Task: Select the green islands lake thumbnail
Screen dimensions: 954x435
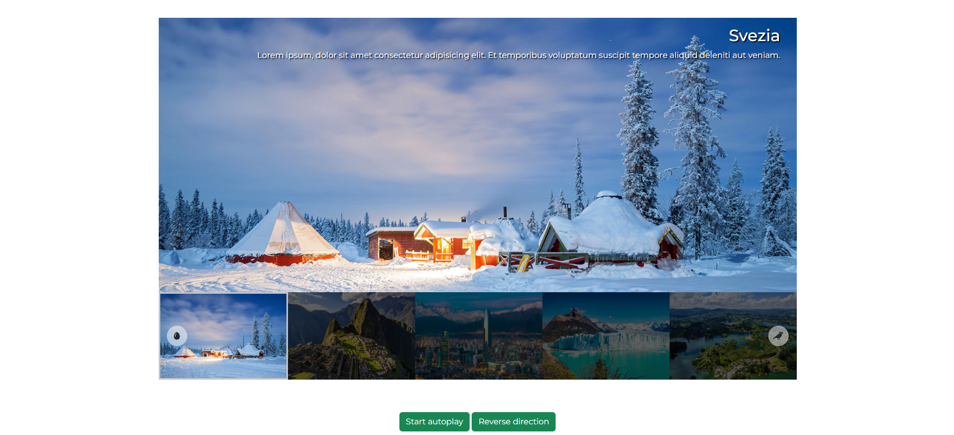Action: click(733, 336)
